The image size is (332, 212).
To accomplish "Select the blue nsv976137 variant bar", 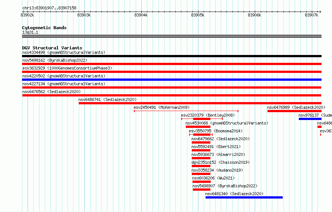I will point(310,119).
